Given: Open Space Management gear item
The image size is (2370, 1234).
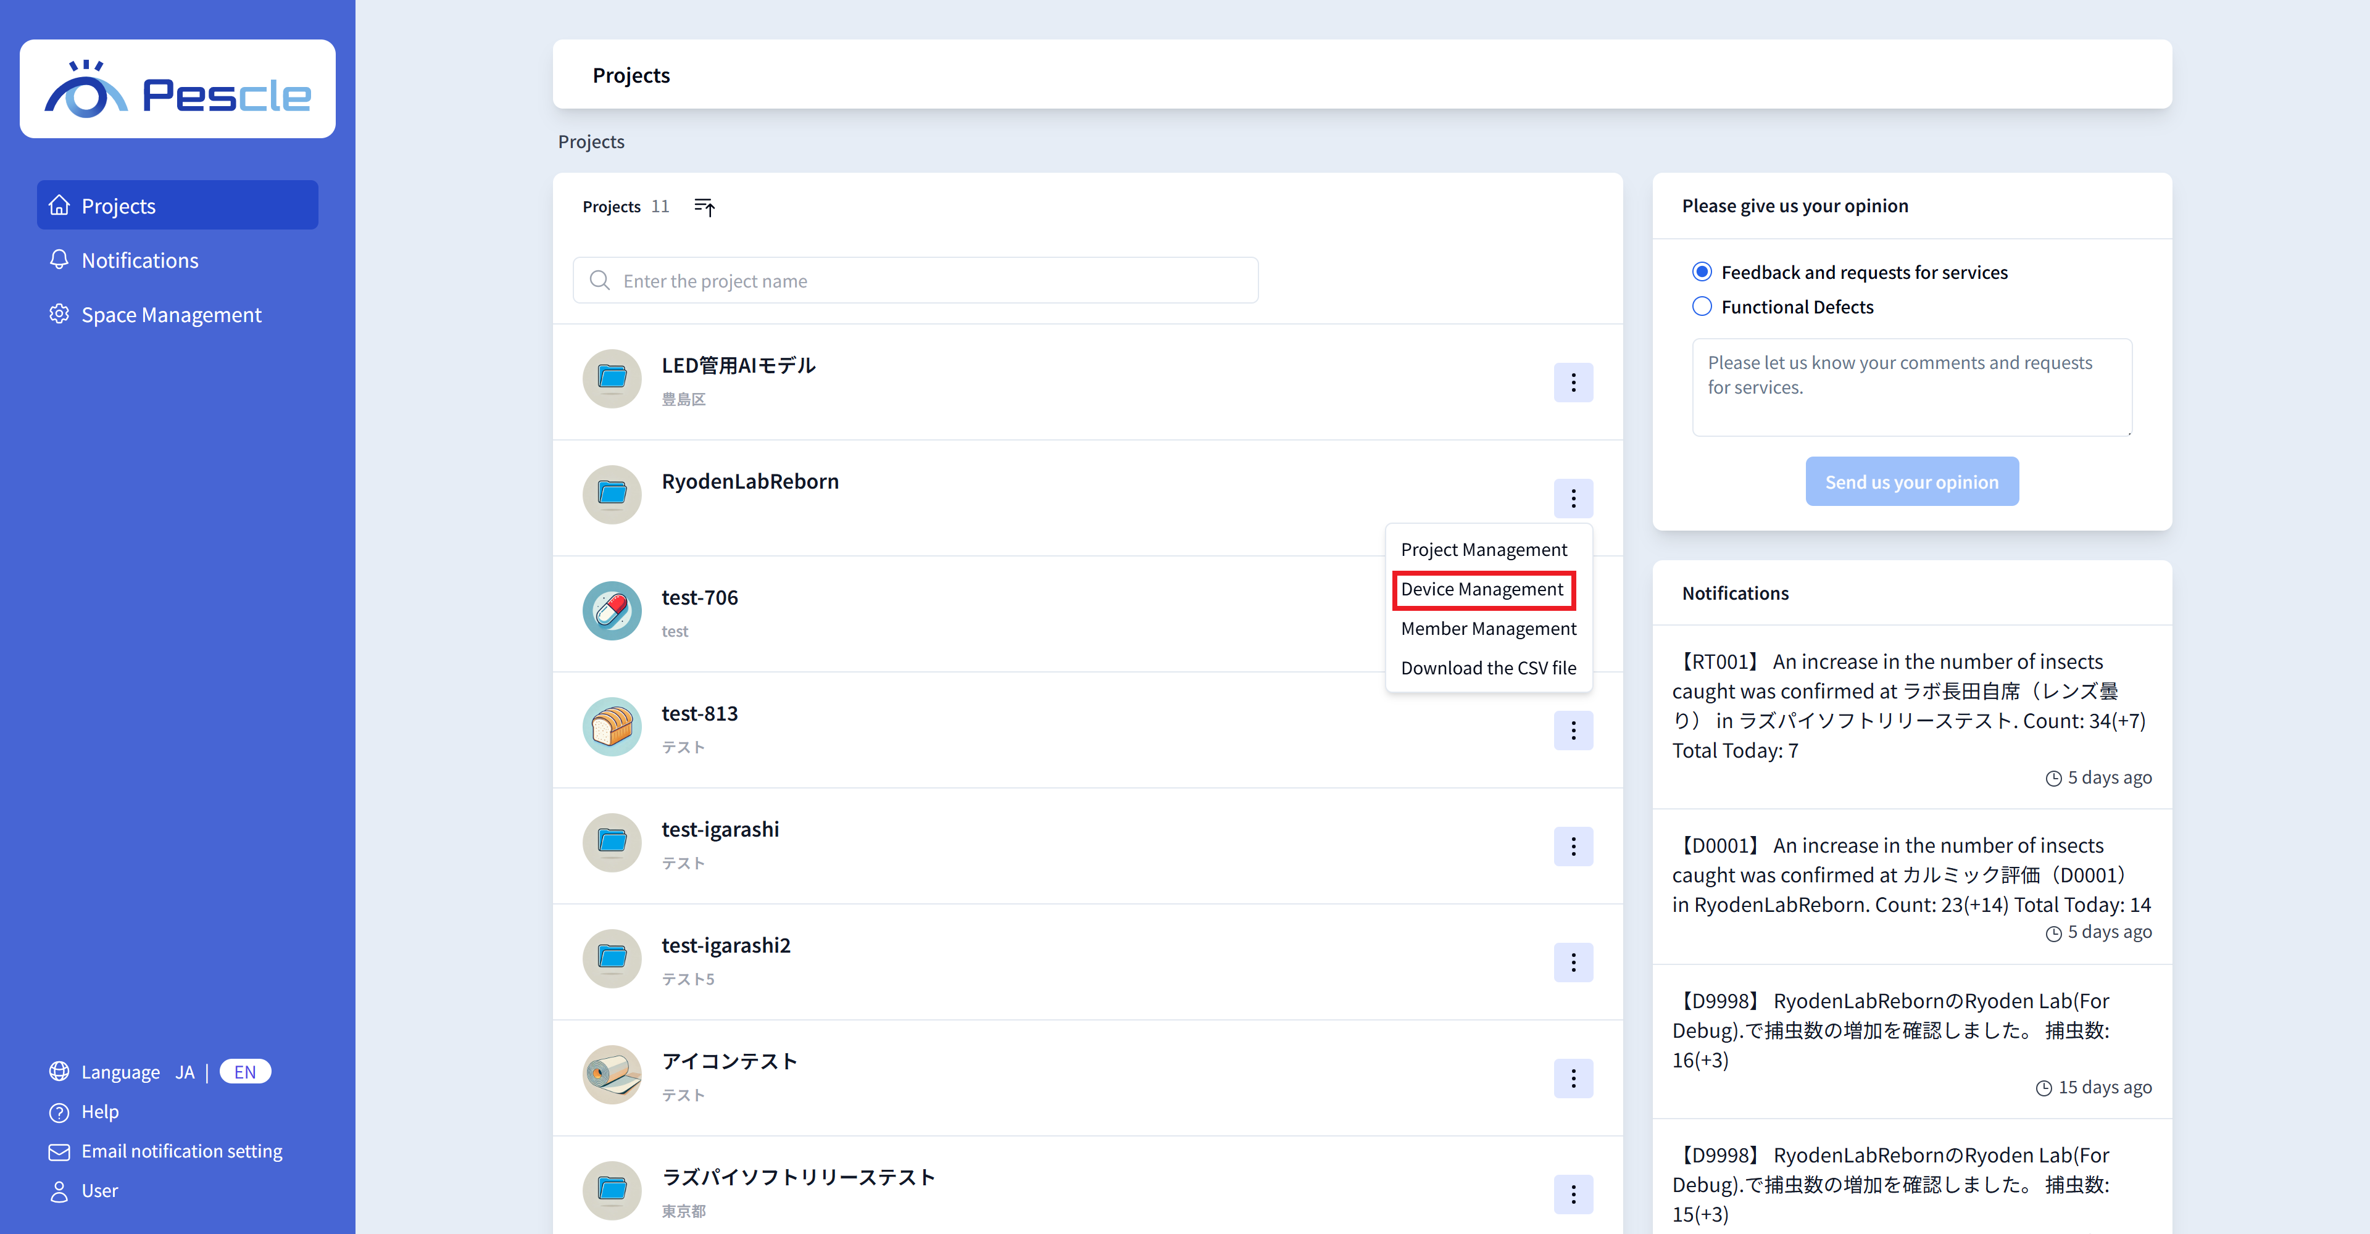Looking at the screenshot, I should point(171,315).
